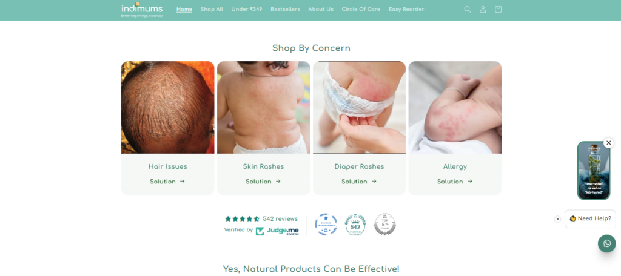This screenshot has width=621, height=276.
Task: Close the floating video popup
Action: click(609, 143)
